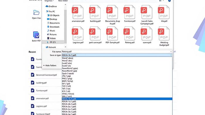
Task: Choose Excel(*.xlsx) file type
Action: (117, 63)
